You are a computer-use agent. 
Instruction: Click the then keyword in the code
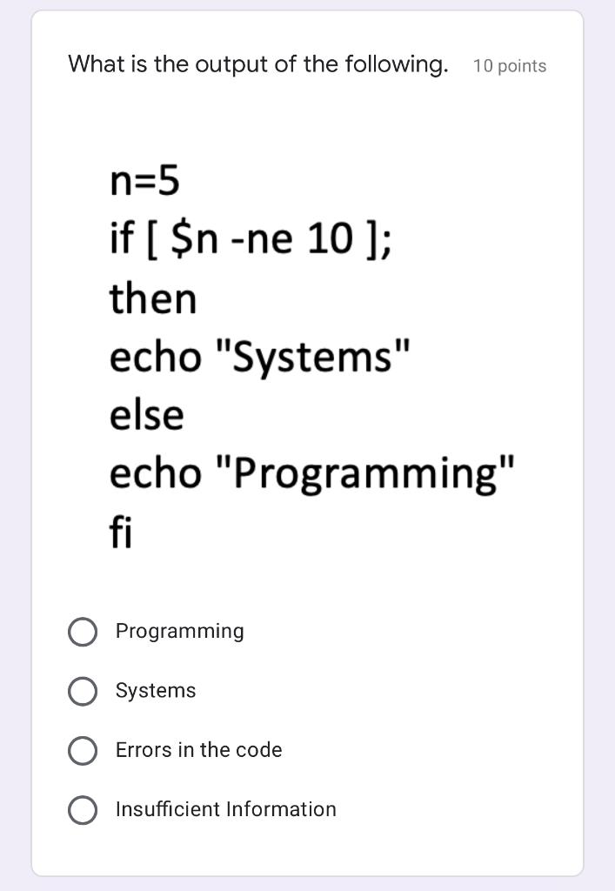pyautogui.click(x=152, y=297)
